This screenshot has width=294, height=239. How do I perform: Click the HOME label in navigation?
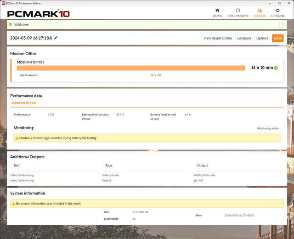[217, 16]
